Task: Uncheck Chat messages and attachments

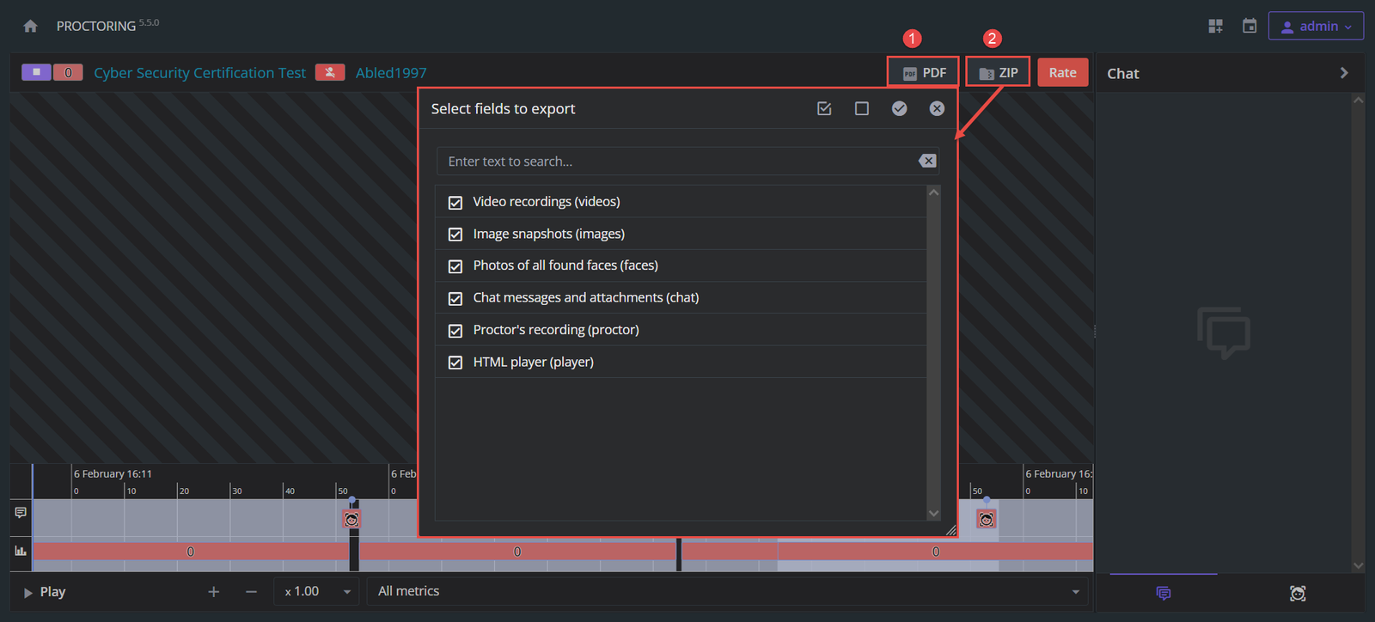Action: [455, 299]
